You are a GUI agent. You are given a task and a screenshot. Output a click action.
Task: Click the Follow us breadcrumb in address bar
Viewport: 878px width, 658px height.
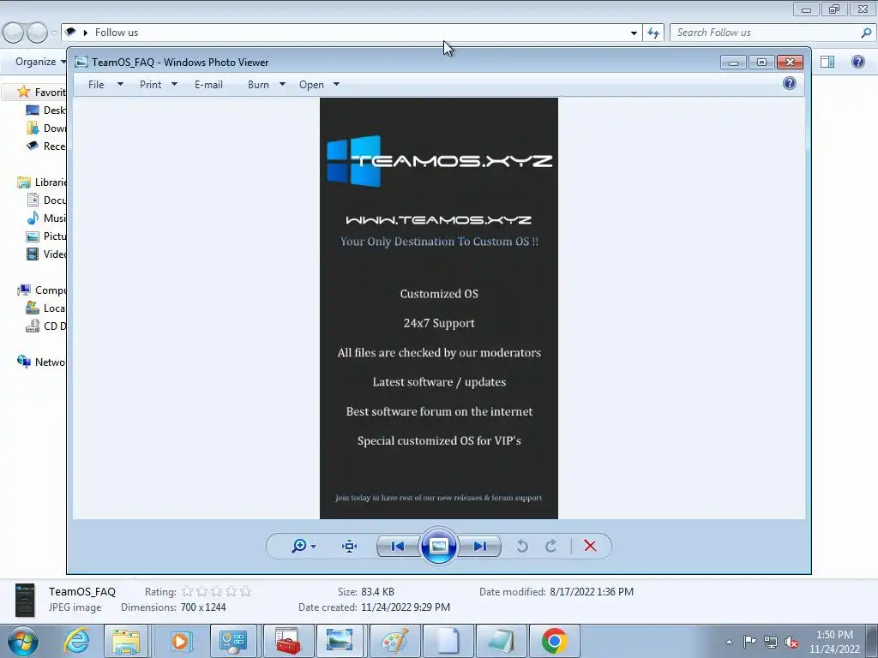117,33
